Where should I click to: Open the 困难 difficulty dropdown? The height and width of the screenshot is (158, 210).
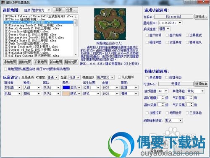[129, 88]
